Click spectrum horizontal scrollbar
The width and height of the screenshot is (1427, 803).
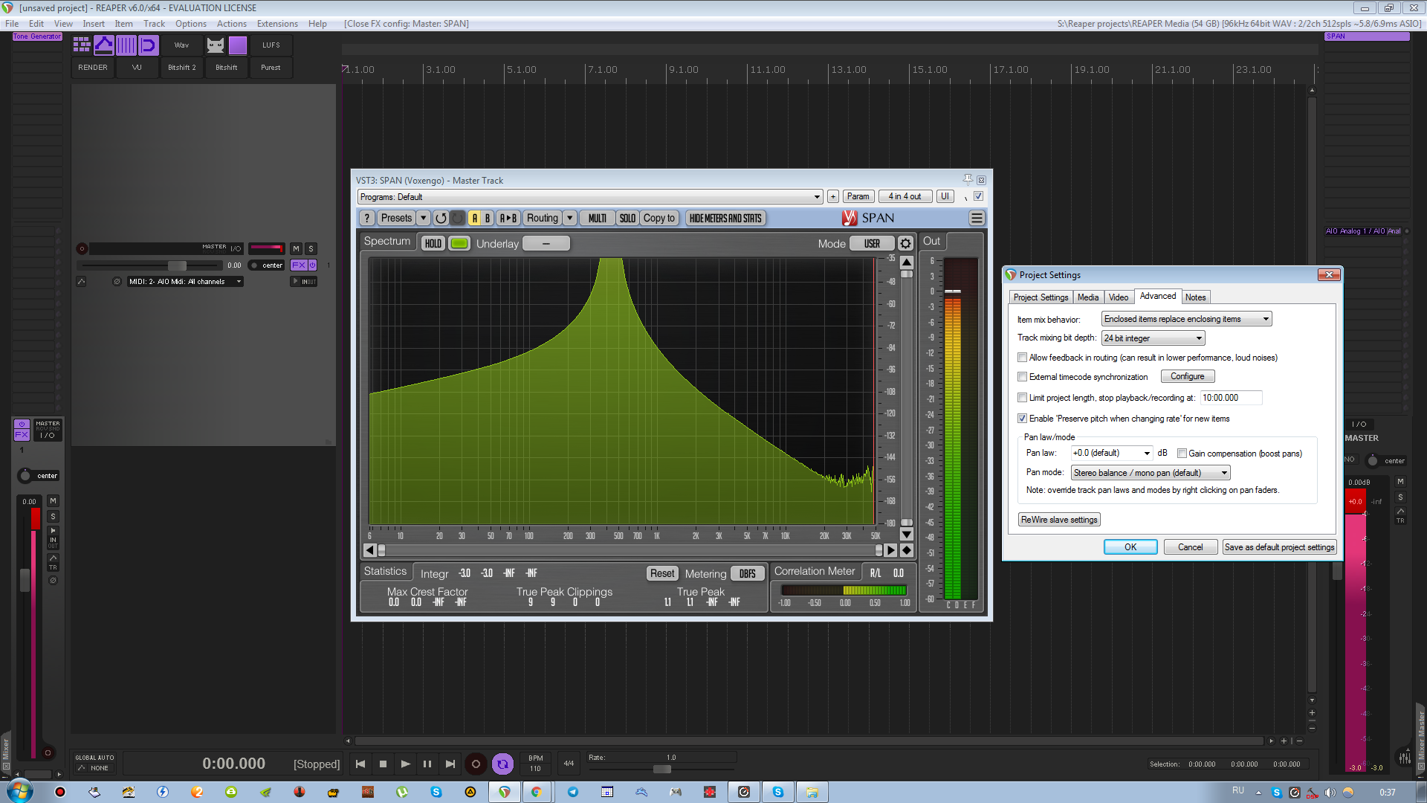tap(630, 550)
